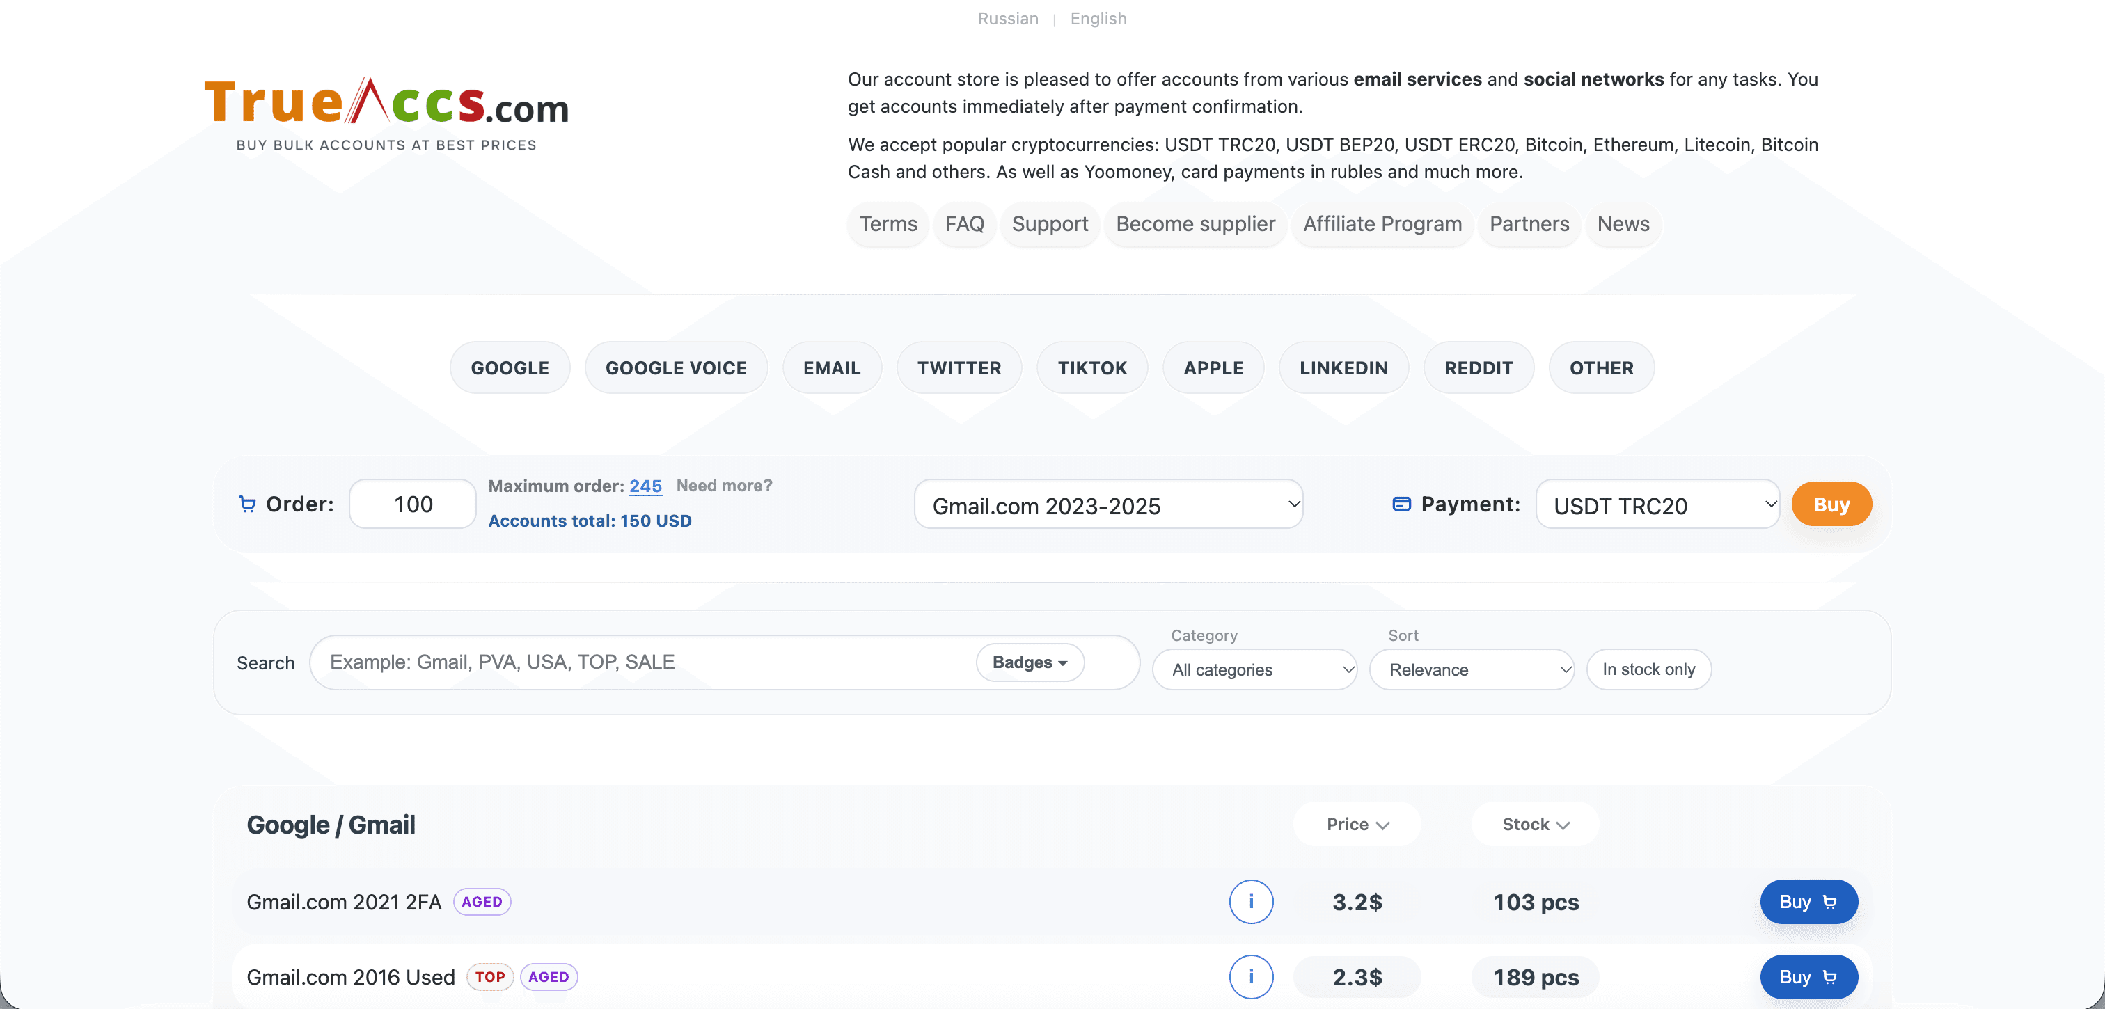2105x1009 pixels.
Task: Click the orange Buy button
Action: click(1831, 504)
